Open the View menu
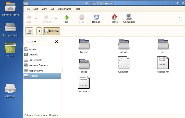The width and height of the screenshot is (185, 118). point(44,9)
